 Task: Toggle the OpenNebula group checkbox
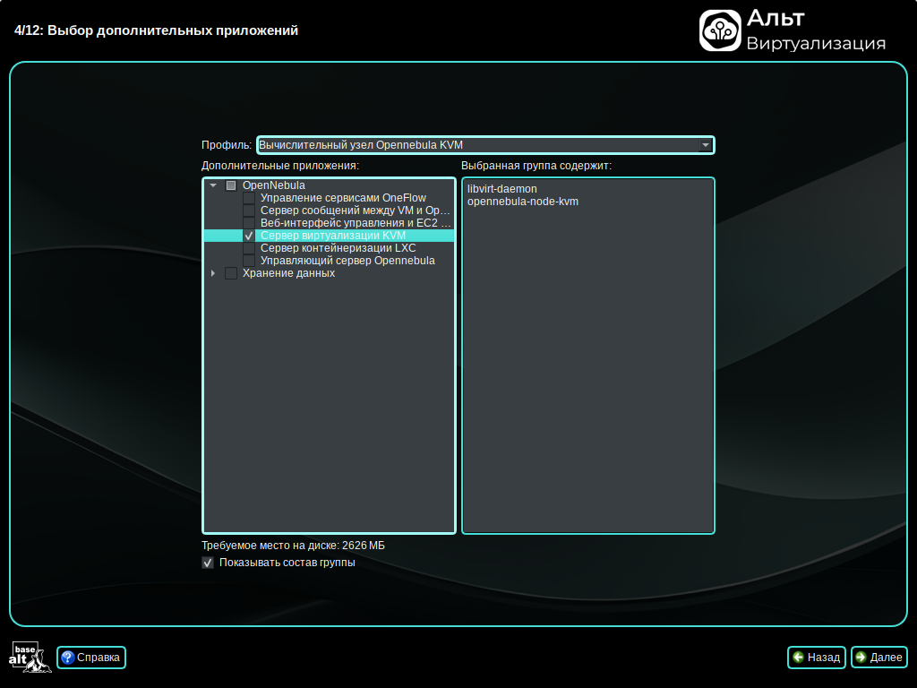[x=231, y=185]
